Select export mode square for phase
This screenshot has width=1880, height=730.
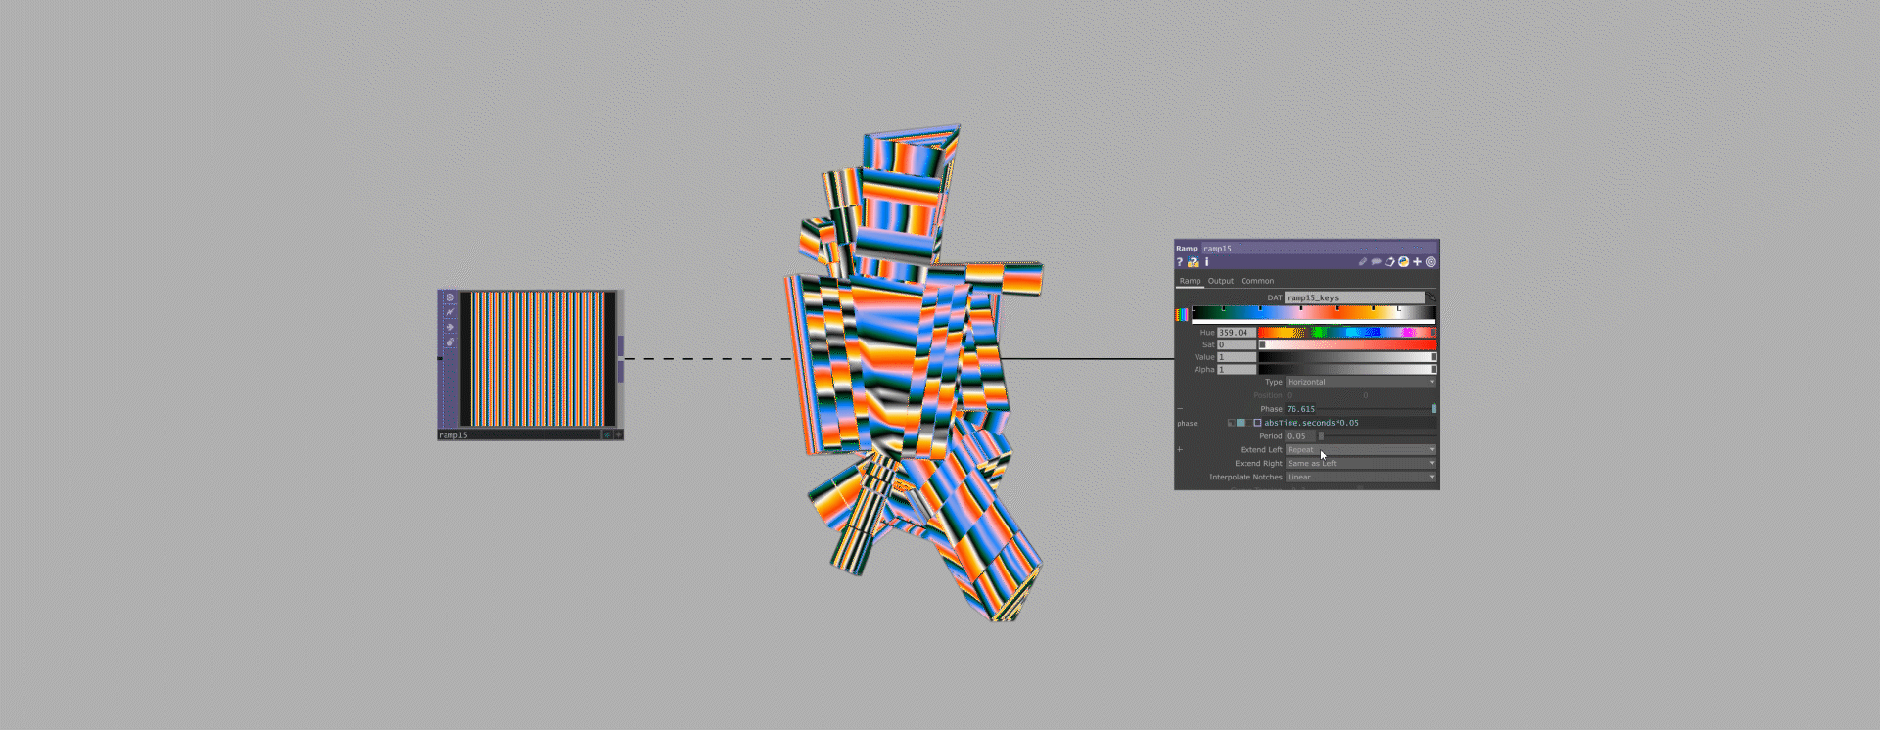coord(1248,423)
